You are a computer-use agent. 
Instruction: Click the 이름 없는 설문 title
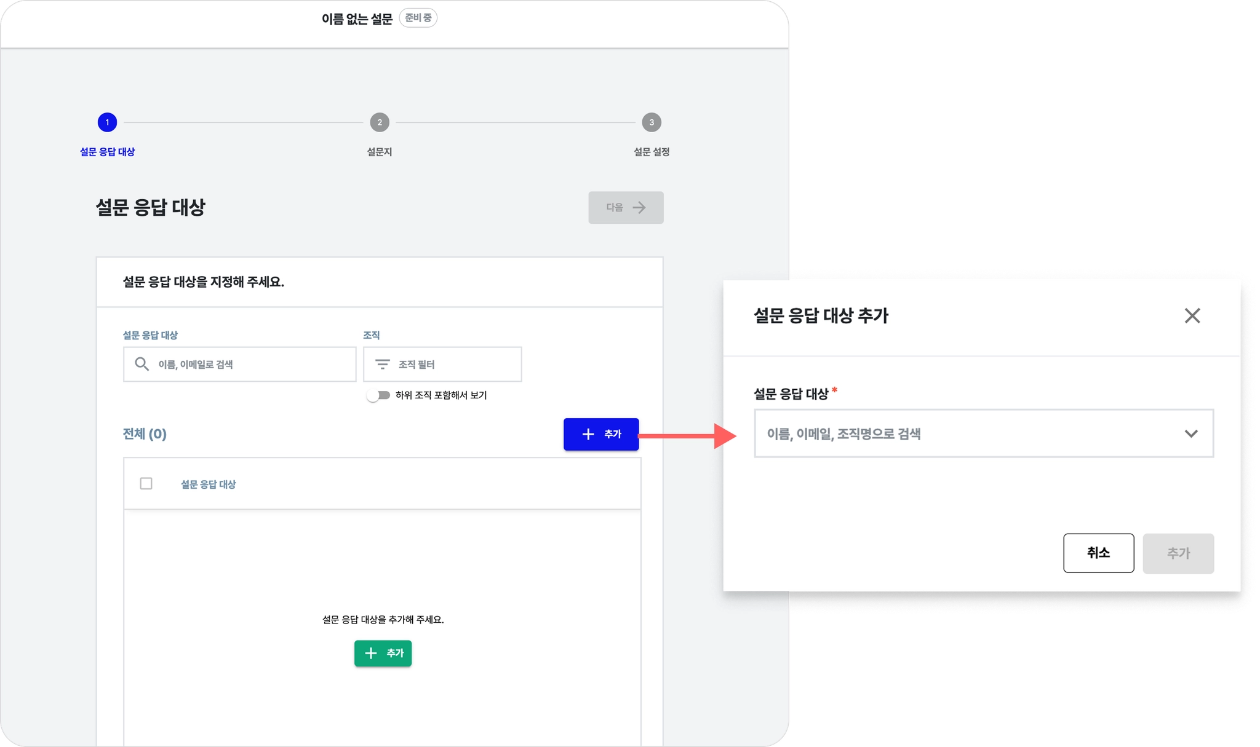tap(357, 19)
